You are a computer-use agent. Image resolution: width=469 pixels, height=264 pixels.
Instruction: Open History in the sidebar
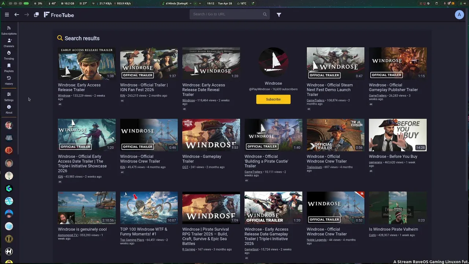point(9,81)
